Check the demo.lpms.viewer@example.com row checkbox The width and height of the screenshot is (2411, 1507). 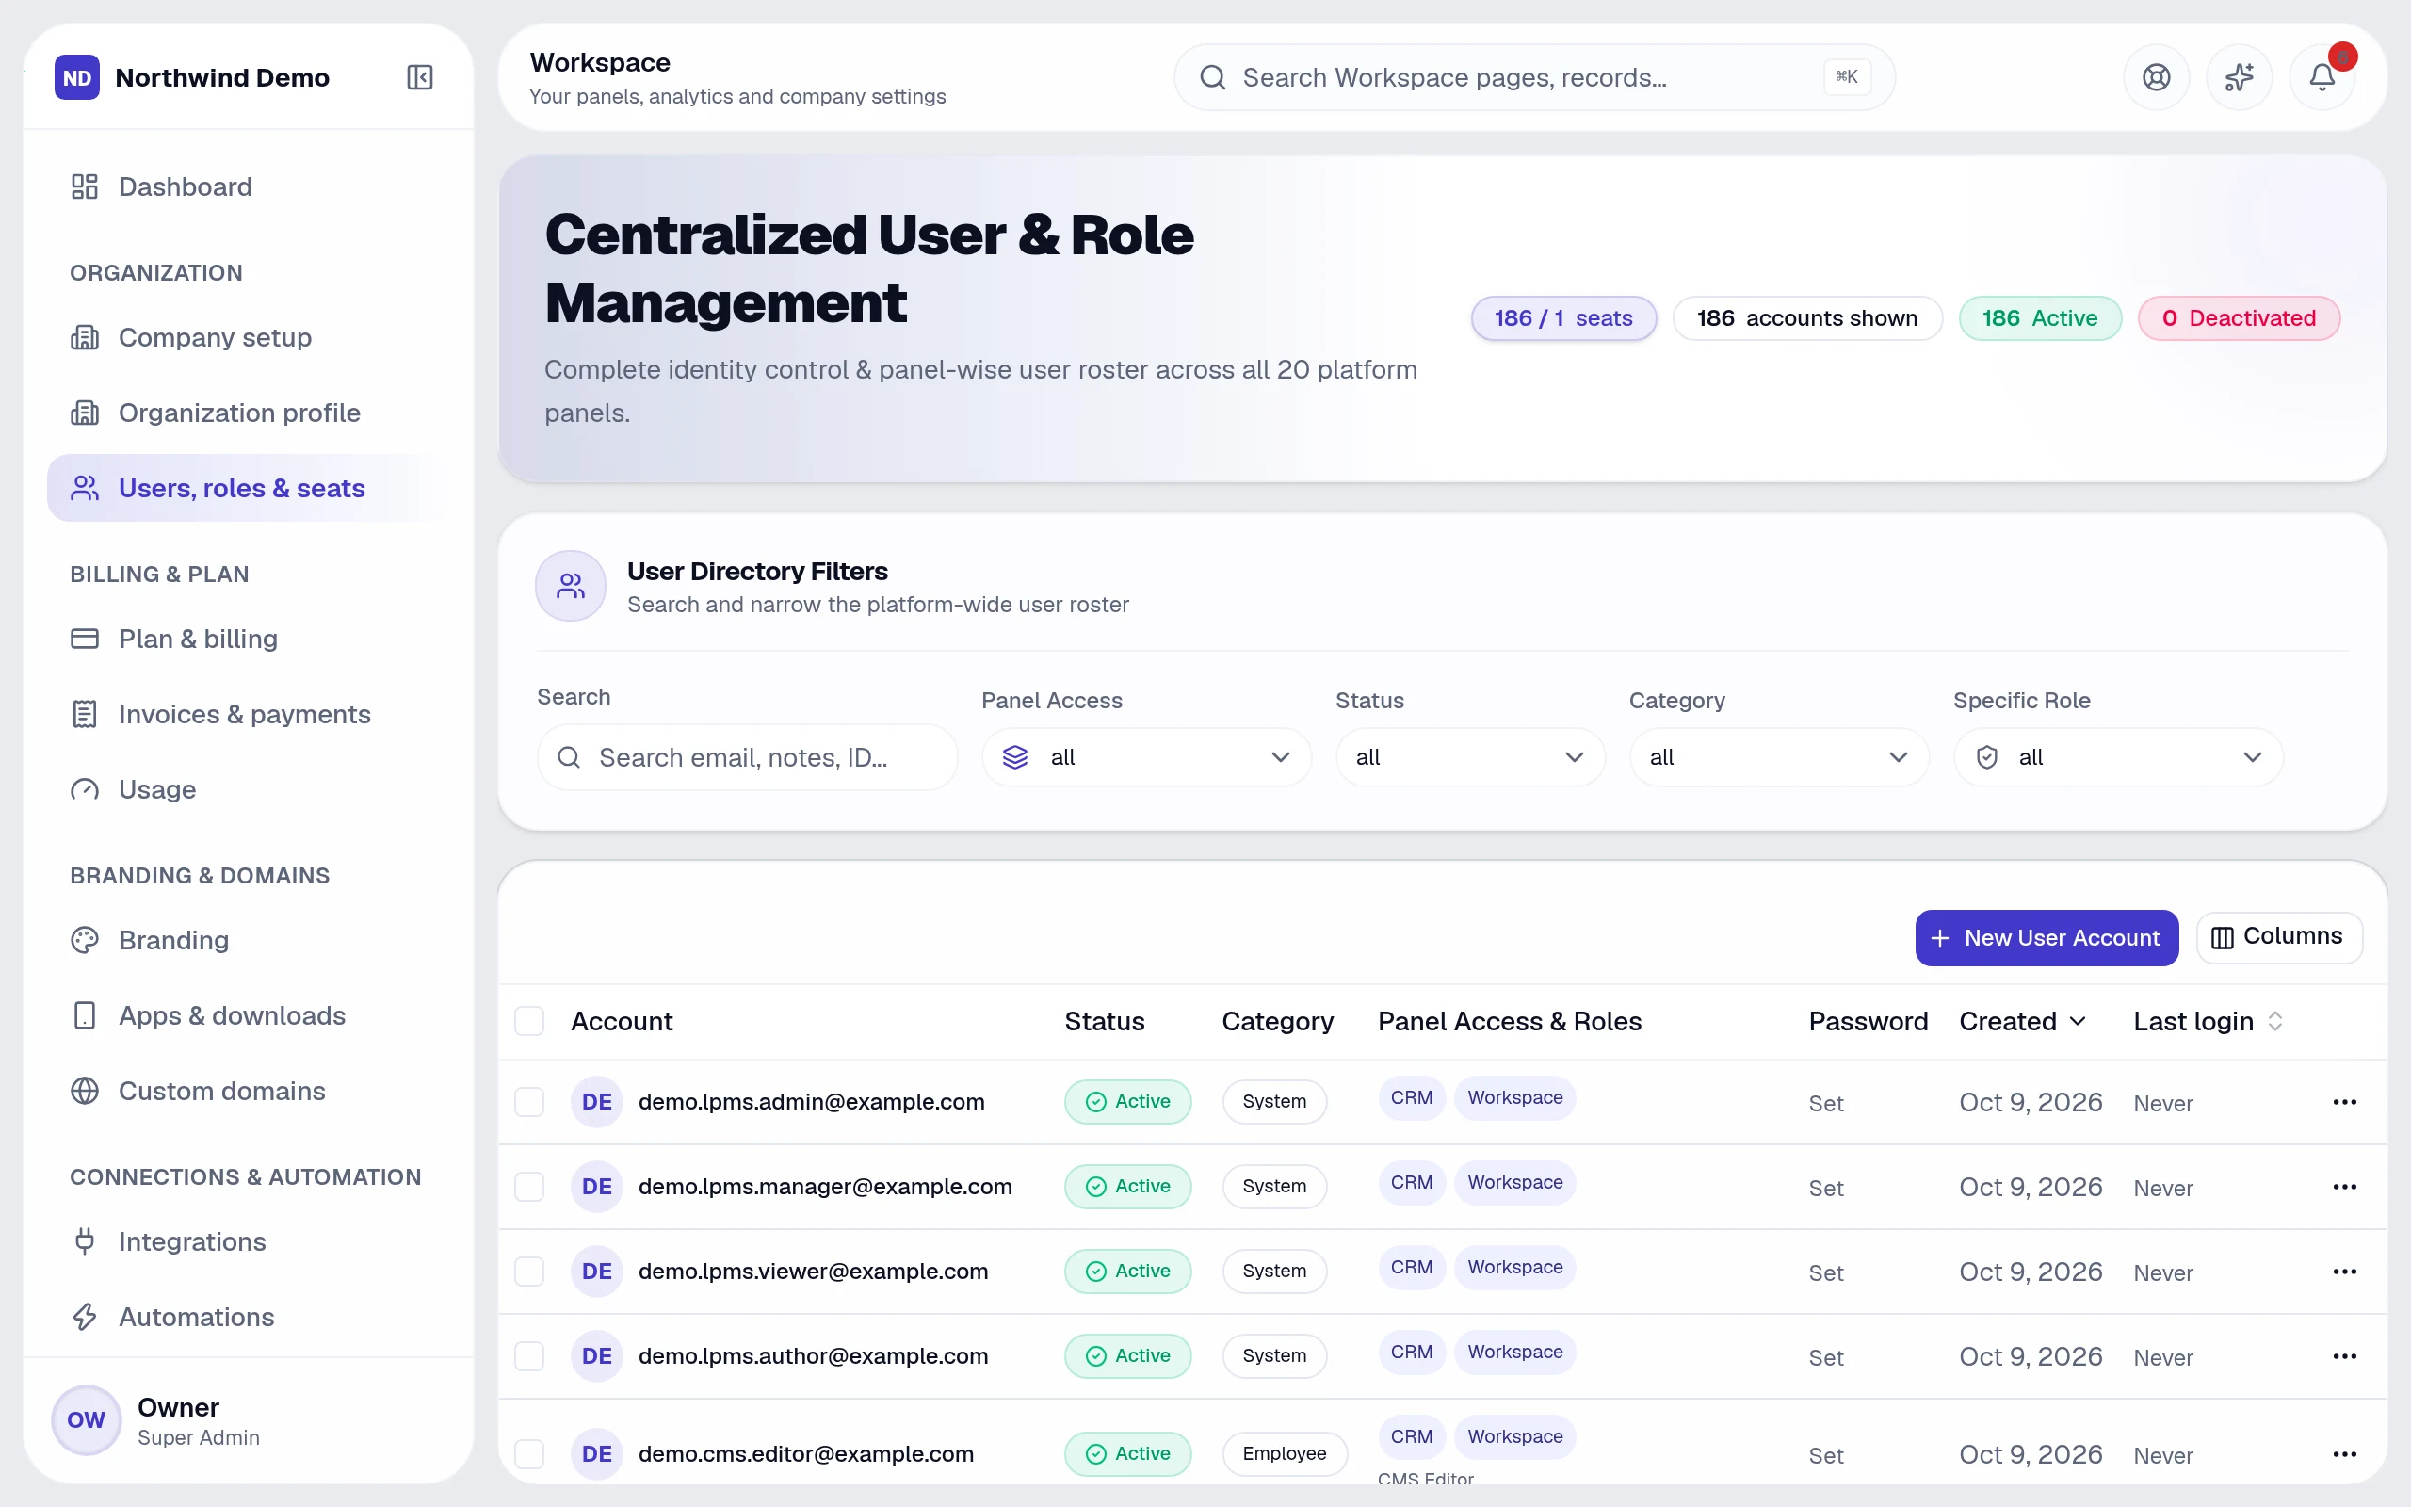coord(529,1272)
